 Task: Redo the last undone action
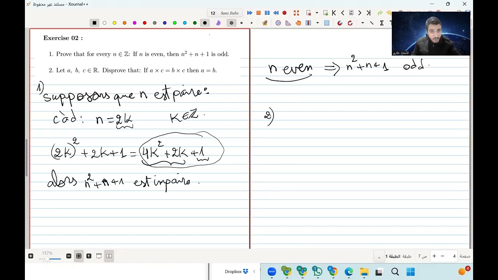point(380,13)
